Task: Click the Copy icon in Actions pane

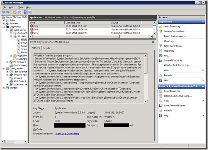Action: tap(161, 101)
